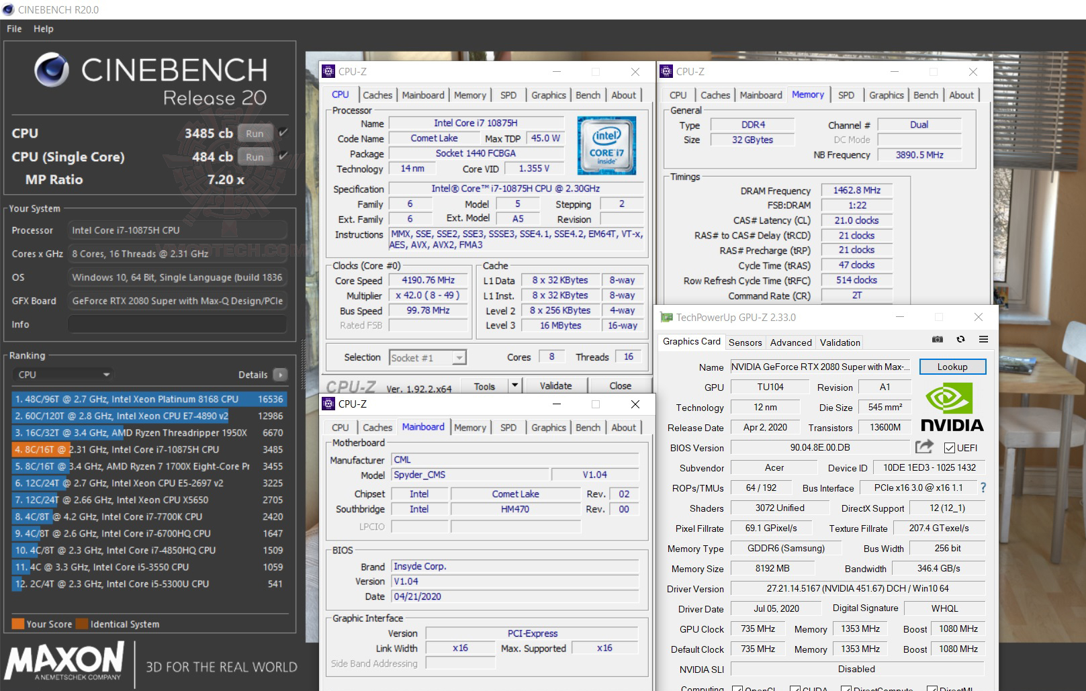Click the GPU-Z refresh icon
Image resolution: width=1086 pixels, height=691 pixels.
tap(960, 340)
